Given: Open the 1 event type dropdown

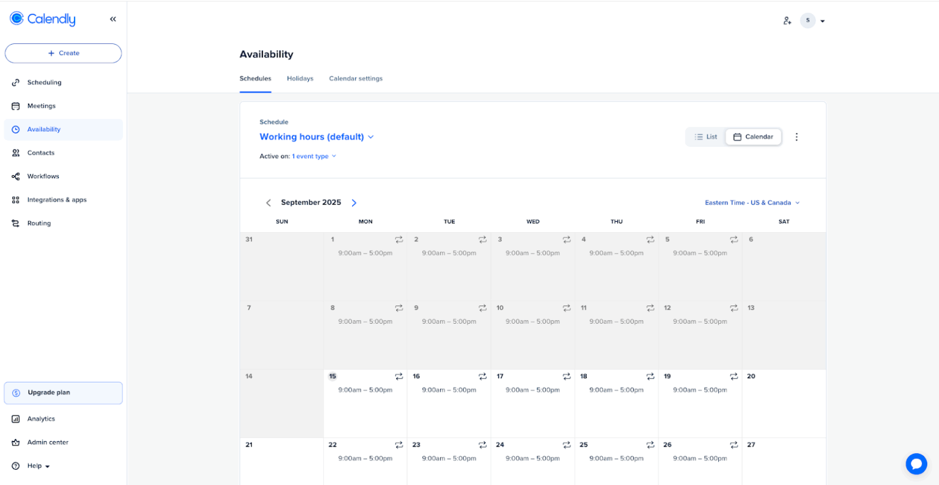Looking at the screenshot, I should tap(314, 156).
